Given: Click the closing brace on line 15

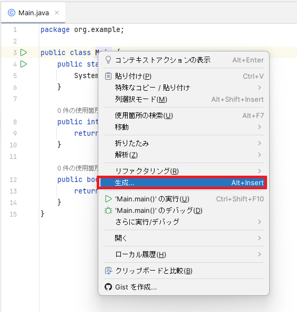Looking at the screenshot, I should [42, 214].
